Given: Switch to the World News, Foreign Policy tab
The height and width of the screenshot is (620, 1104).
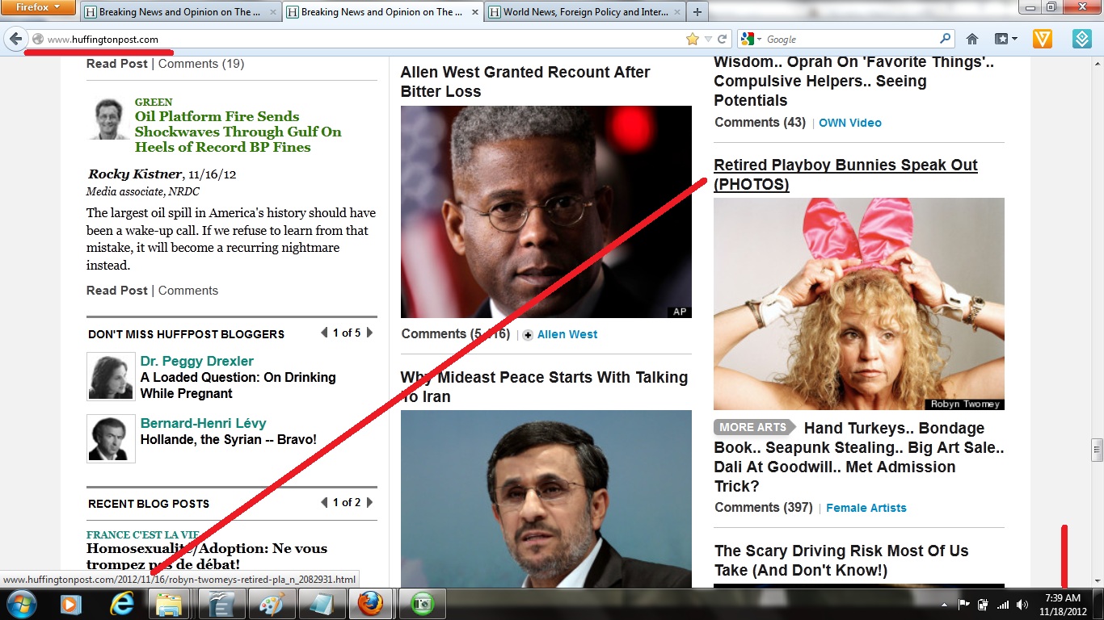Looking at the screenshot, I should click(x=584, y=12).
